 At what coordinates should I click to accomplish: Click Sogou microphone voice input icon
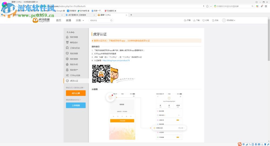coord(256,144)
